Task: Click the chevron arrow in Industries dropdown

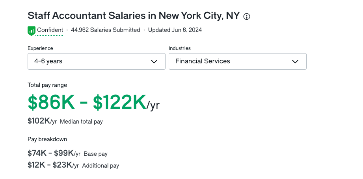Action: pyautogui.click(x=295, y=61)
